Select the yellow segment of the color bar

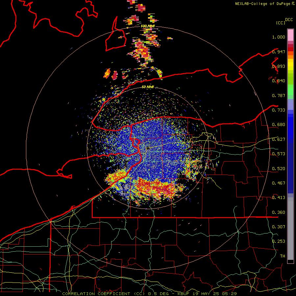[x=290, y=64]
